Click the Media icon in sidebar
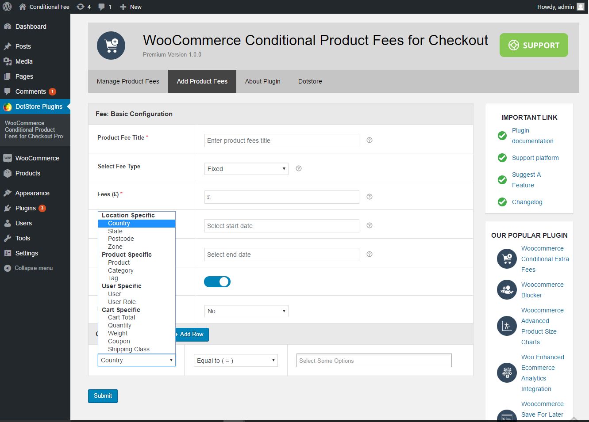Screen dimensions: 589x422 [x=8, y=61]
